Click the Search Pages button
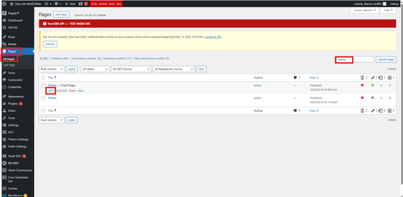The width and height of the screenshot is (403, 197). [x=386, y=60]
